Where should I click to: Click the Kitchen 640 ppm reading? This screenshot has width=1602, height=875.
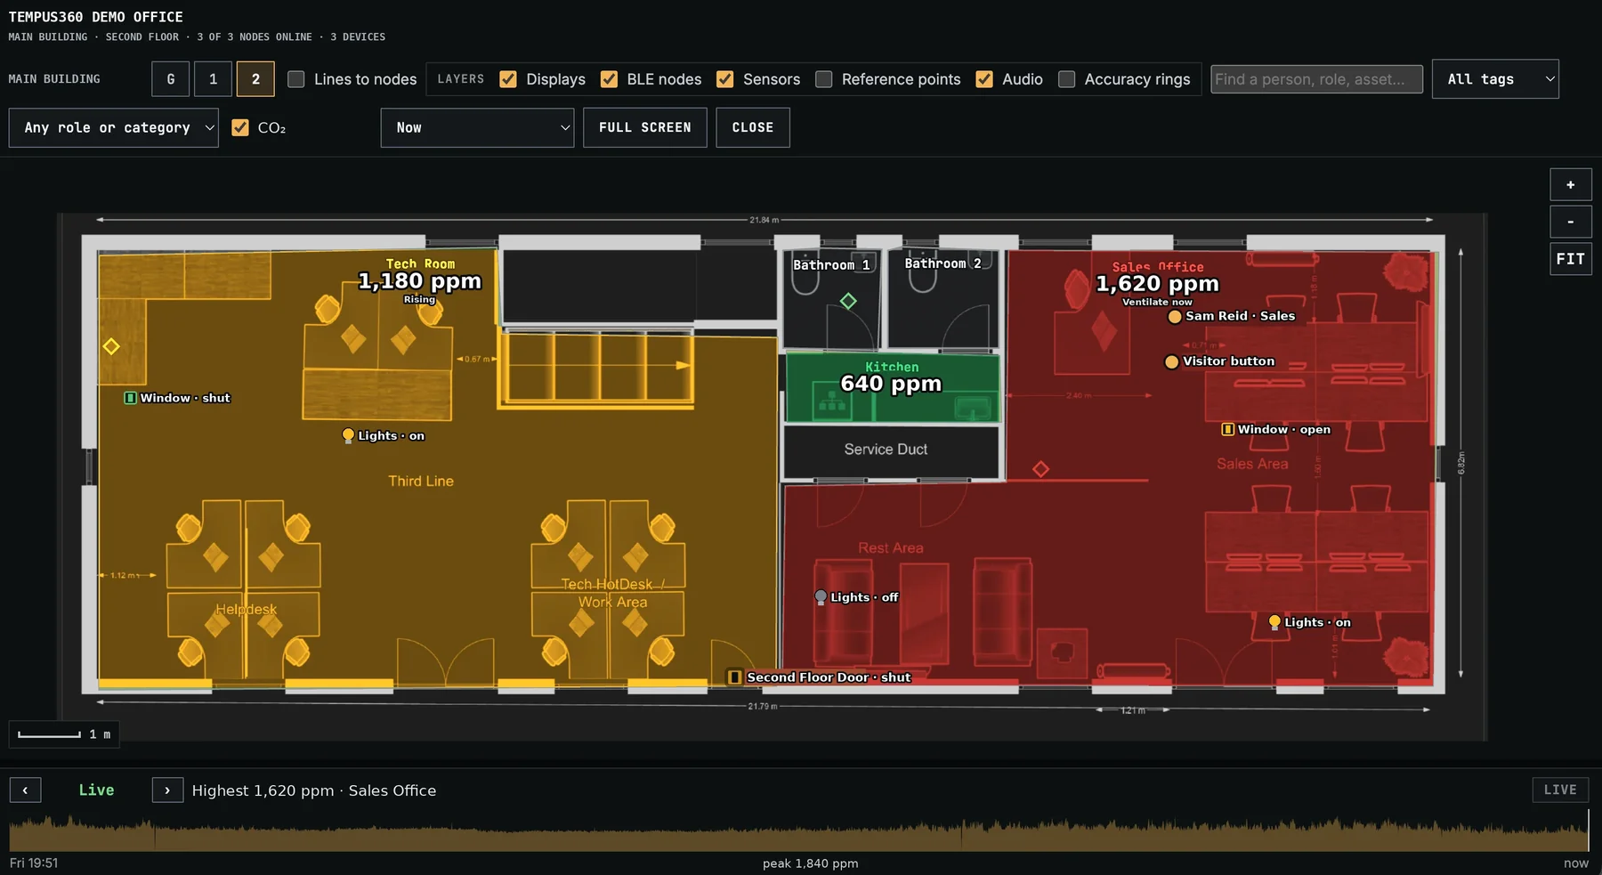point(891,384)
